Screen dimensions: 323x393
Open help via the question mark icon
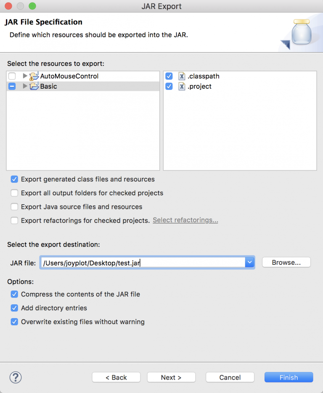(16, 377)
